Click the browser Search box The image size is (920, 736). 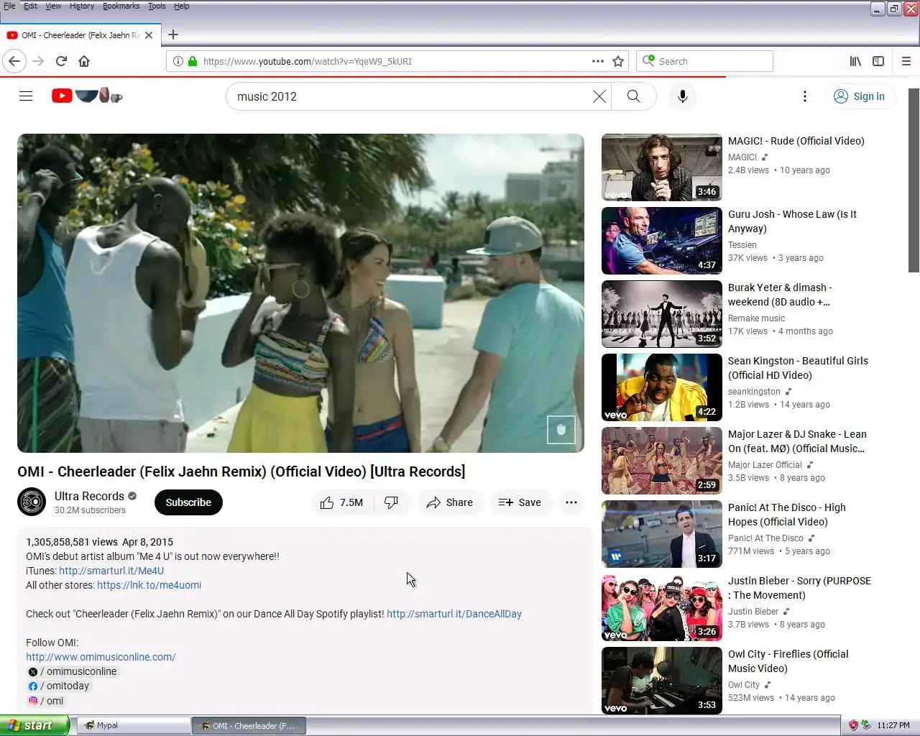(x=704, y=61)
